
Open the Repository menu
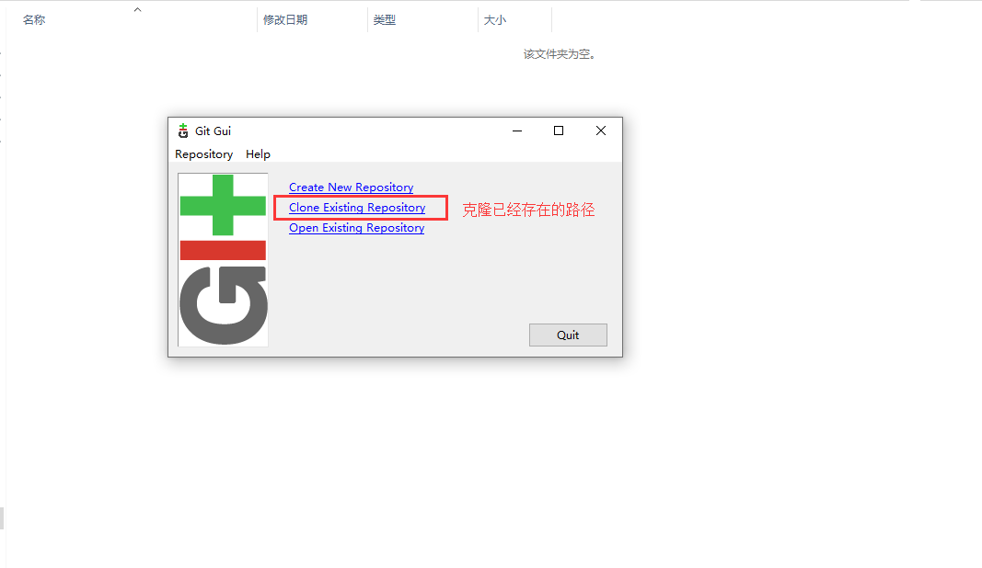(203, 153)
